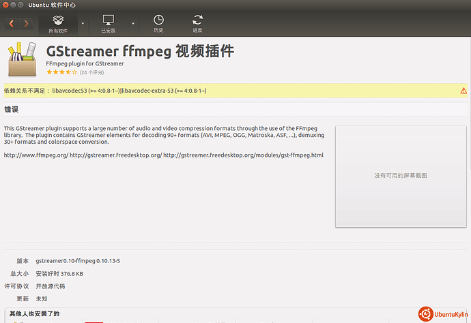
Task: Go back with the left arrow button
Action: pos(12,23)
